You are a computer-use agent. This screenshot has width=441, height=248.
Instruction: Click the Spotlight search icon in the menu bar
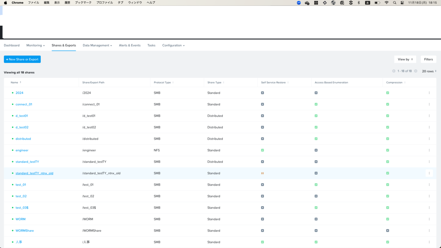[x=395, y=3]
